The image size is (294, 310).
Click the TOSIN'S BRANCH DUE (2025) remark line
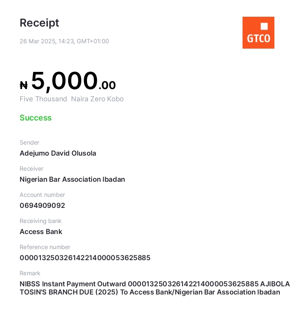(150, 292)
